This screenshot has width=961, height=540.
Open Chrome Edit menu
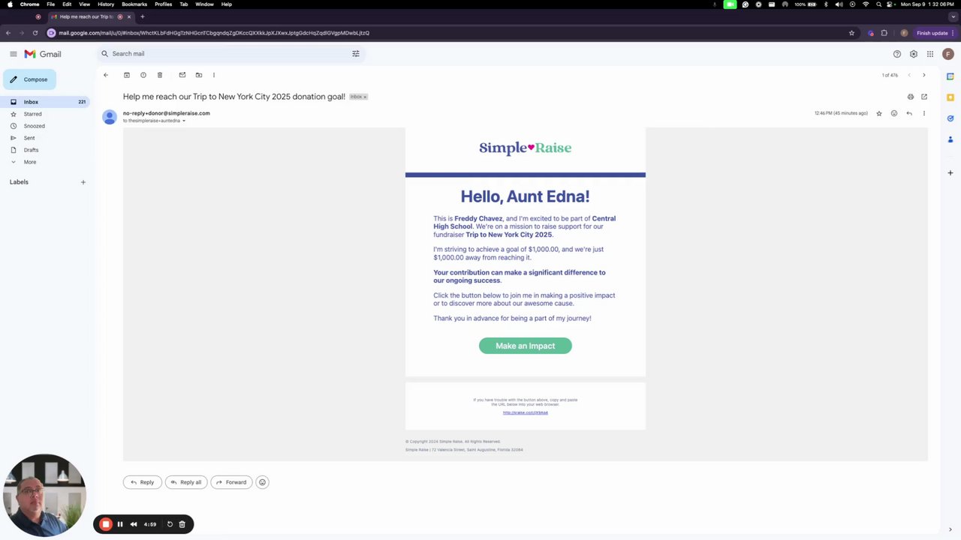pyautogui.click(x=67, y=4)
